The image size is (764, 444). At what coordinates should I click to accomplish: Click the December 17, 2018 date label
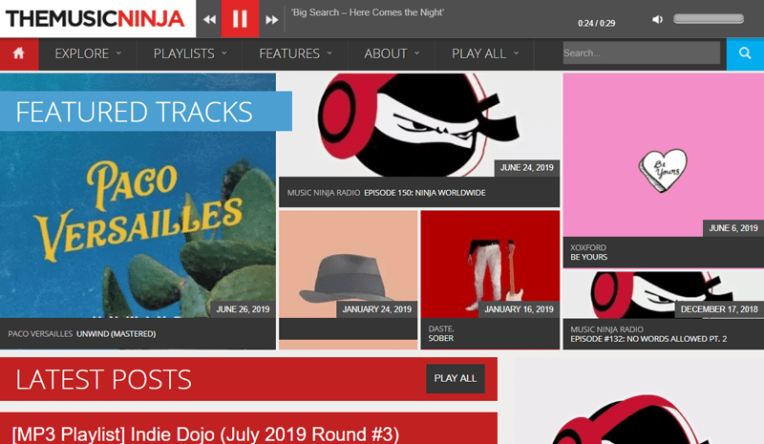tap(719, 309)
